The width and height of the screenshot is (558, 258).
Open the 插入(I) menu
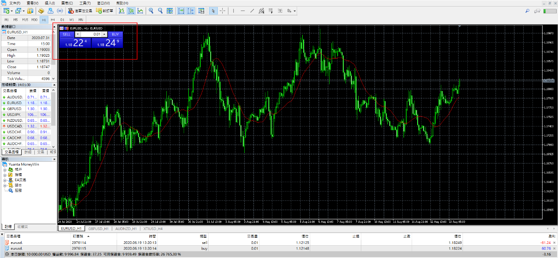pos(50,3)
